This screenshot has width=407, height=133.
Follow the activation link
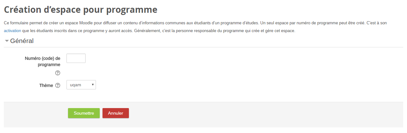(x=13, y=31)
